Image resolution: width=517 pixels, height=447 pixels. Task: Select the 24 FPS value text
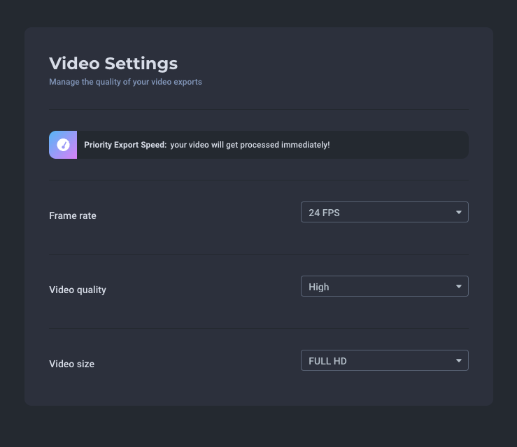[324, 213]
